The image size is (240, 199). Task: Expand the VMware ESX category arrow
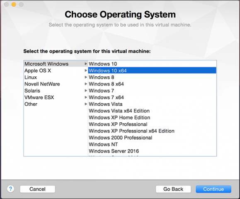point(86,97)
